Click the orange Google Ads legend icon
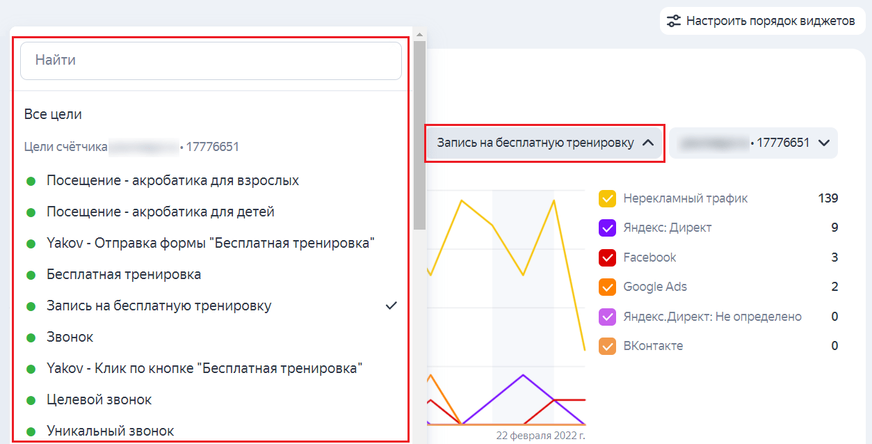This screenshot has height=444, width=872. tap(608, 287)
